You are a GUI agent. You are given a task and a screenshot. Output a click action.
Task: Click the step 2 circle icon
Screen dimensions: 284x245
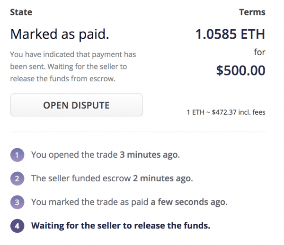(x=17, y=178)
